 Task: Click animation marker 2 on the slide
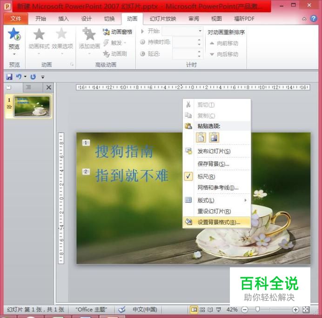(86, 171)
